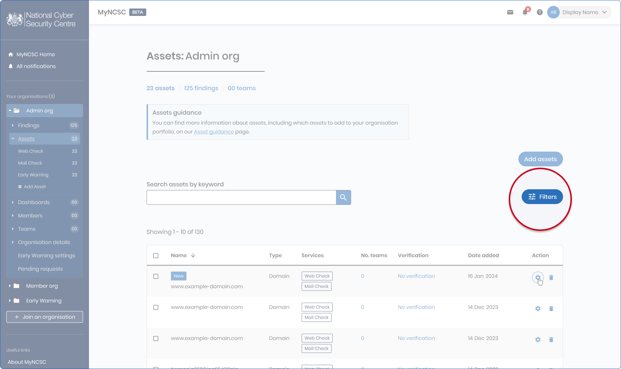Click Join an organisation button
Image resolution: width=621 pixels, height=369 pixels.
tap(45, 317)
